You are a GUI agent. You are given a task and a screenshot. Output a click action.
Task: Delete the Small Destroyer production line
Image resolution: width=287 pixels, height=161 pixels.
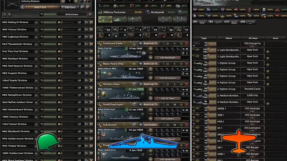[x=187, y=104]
